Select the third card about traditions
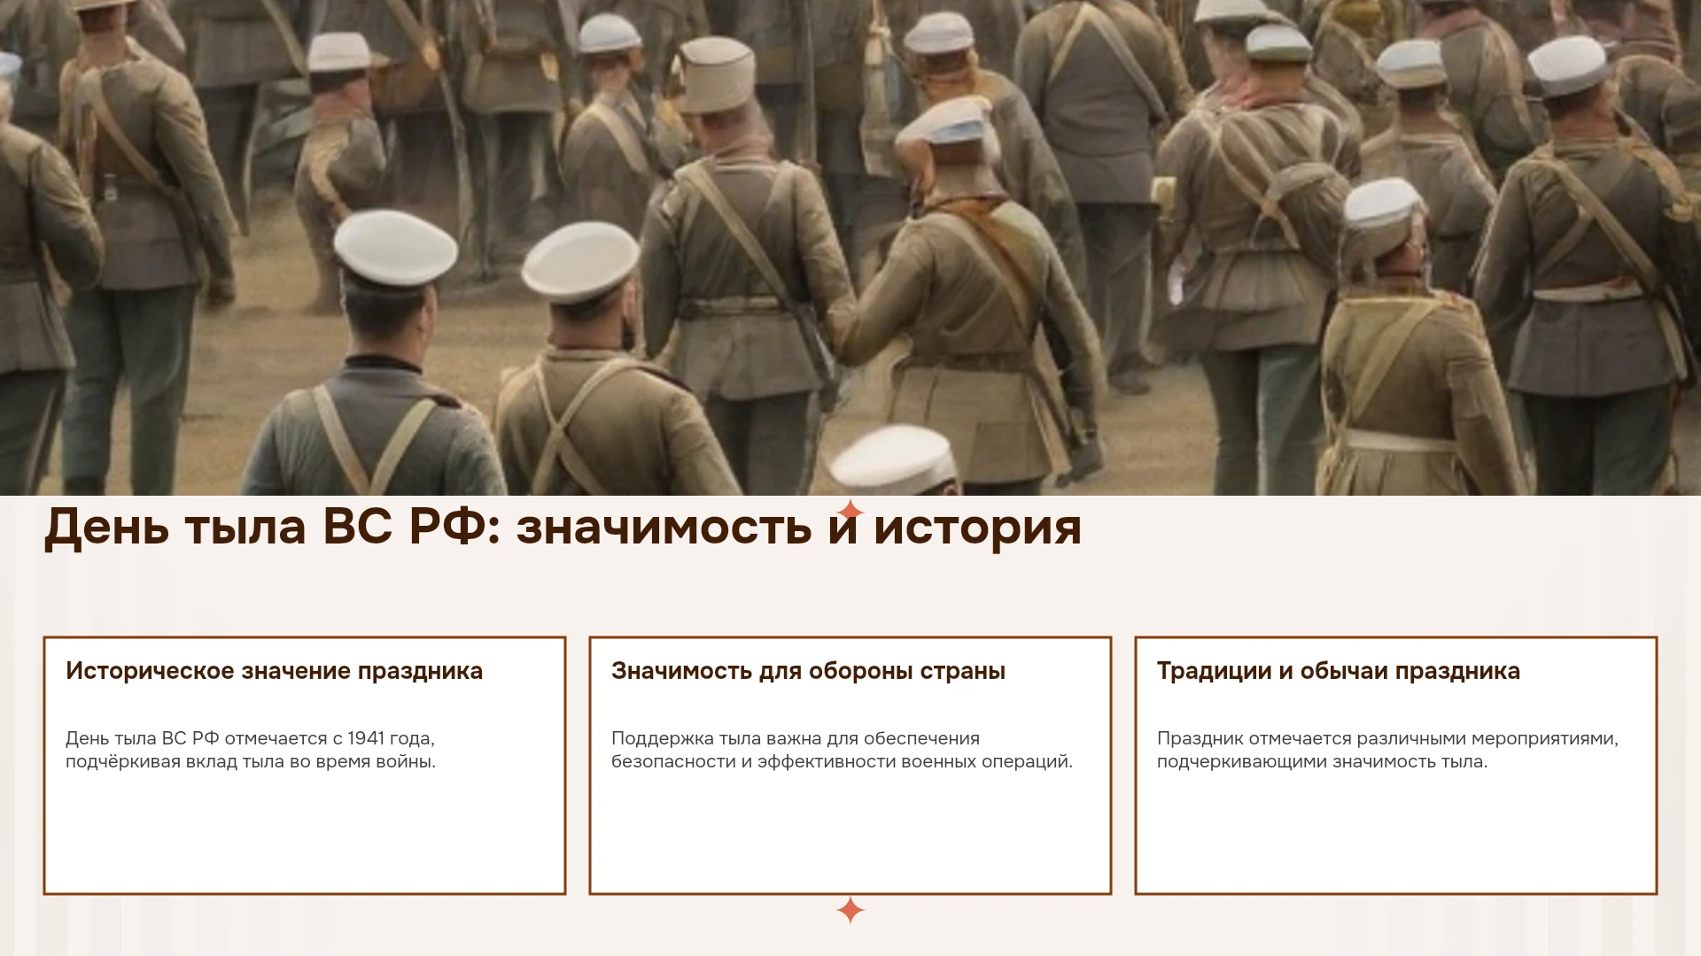1701x956 pixels. pyautogui.click(x=1396, y=766)
